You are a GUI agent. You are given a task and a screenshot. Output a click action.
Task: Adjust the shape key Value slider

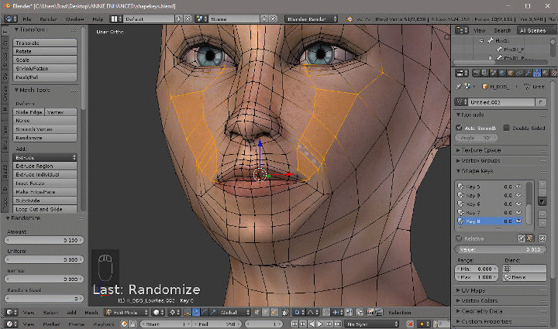tap(502, 250)
